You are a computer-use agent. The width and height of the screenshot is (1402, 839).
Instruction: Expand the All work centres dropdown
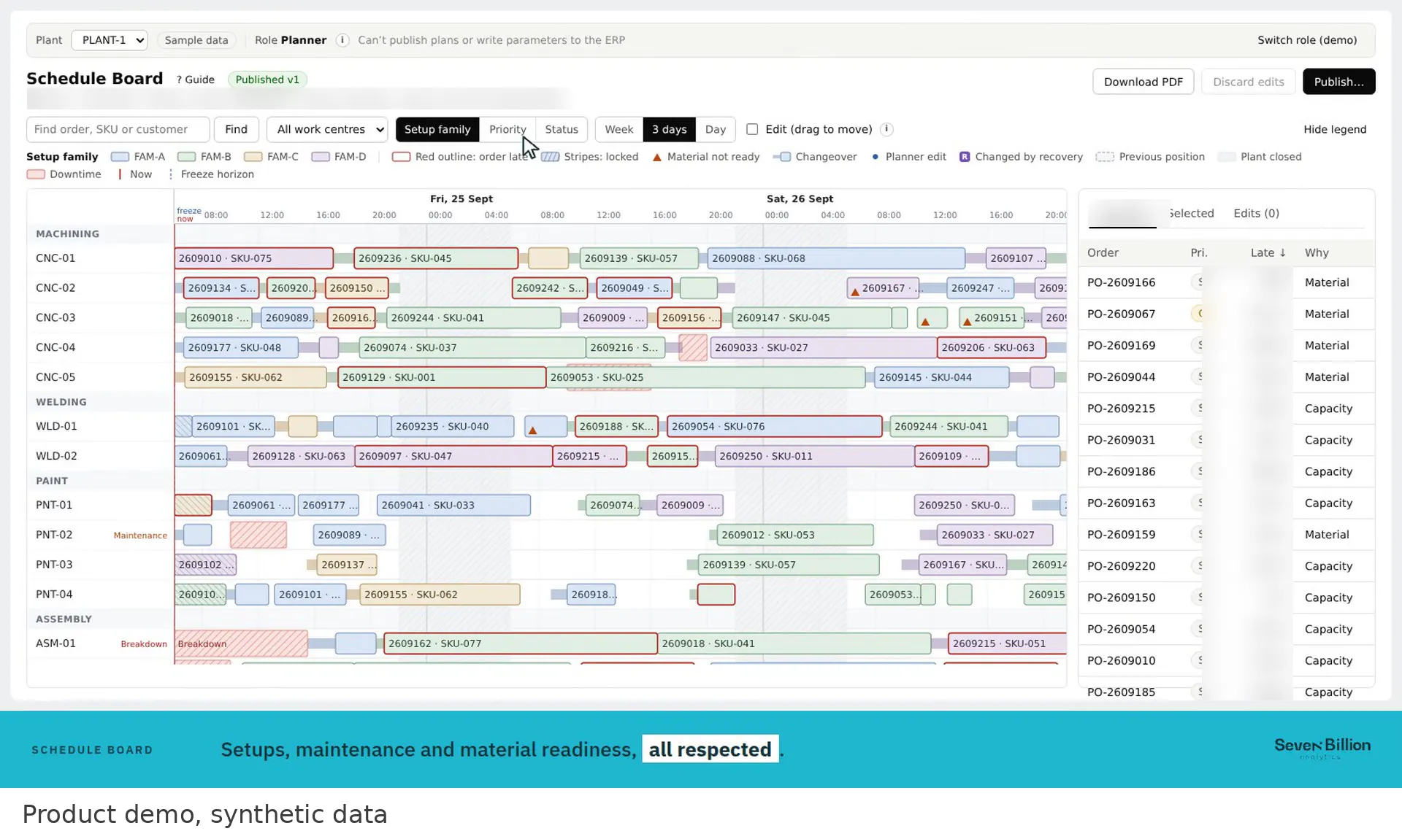click(x=327, y=129)
